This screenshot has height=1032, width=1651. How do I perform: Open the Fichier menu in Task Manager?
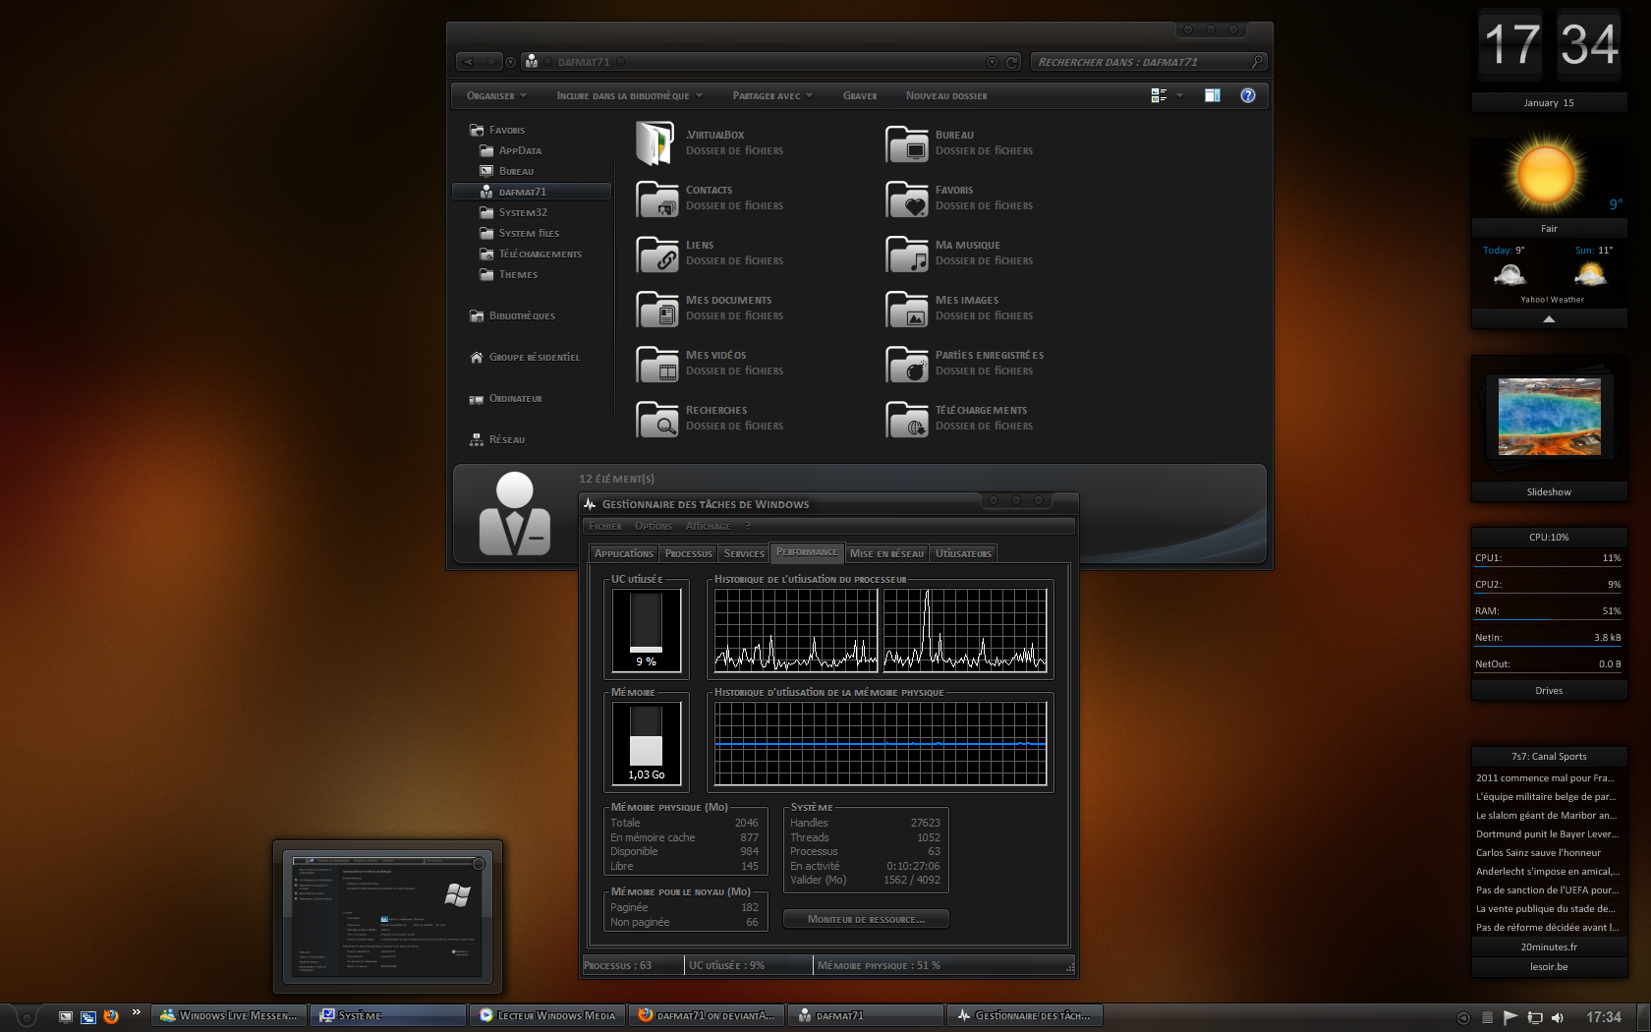(604, 526)
